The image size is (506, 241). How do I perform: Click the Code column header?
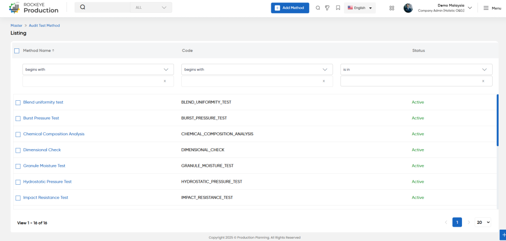click(x=187, y=51)
